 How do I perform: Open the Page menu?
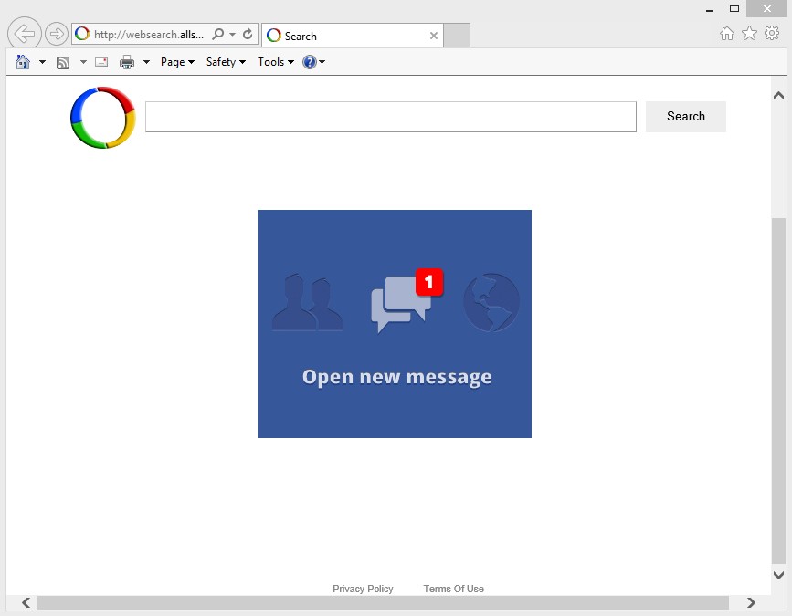click(177, 62)
